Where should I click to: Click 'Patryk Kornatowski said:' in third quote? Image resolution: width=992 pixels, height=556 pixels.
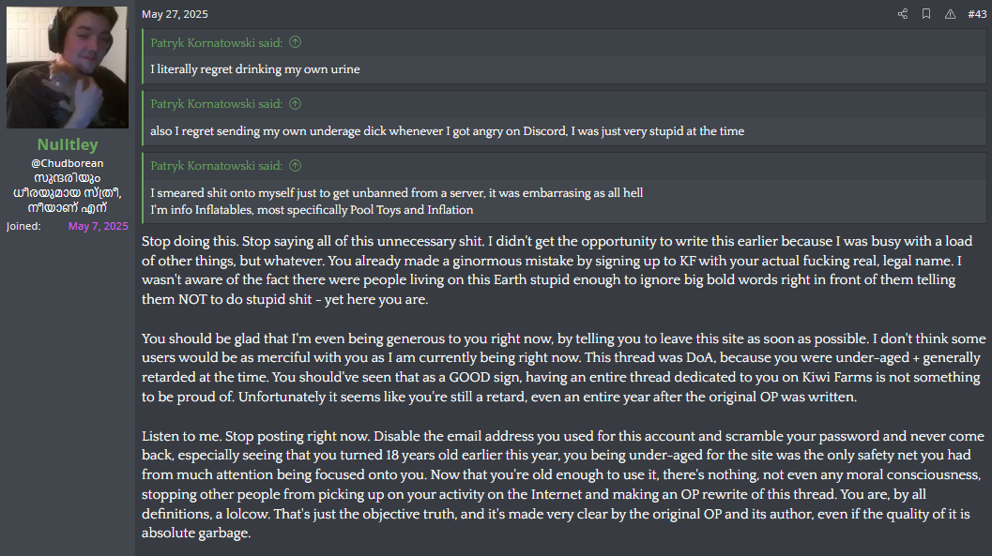pos(216,166)
